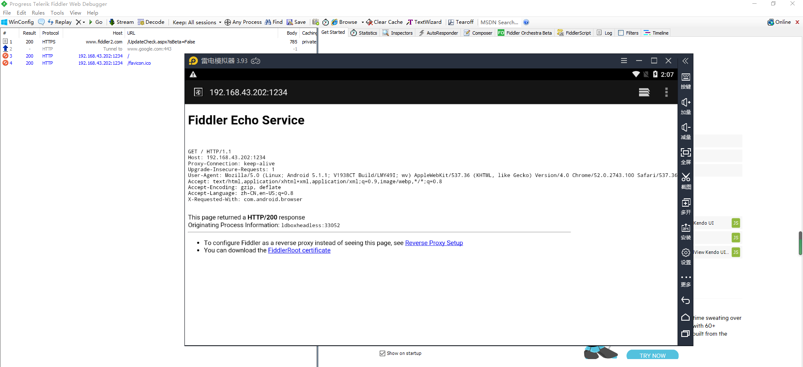The height and width of the screenshot is (367, 803).
Task: Switch to the Timeline tab
Action: point(656,33)
